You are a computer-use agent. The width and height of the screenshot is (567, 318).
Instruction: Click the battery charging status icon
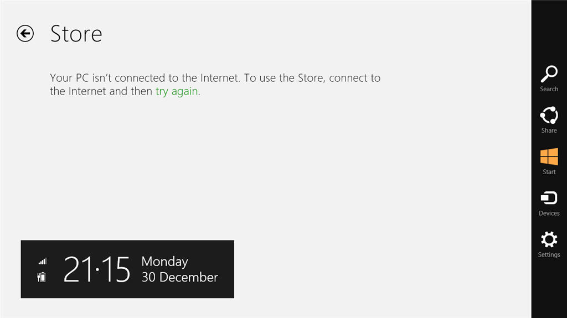[42, 277]
